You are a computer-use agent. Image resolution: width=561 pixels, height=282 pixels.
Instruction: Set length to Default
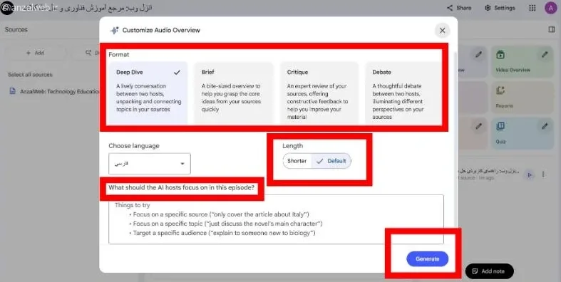[x=331, y=161]
